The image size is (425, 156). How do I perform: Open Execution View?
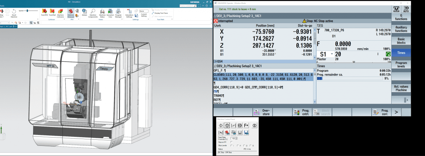tap(110, 13)
